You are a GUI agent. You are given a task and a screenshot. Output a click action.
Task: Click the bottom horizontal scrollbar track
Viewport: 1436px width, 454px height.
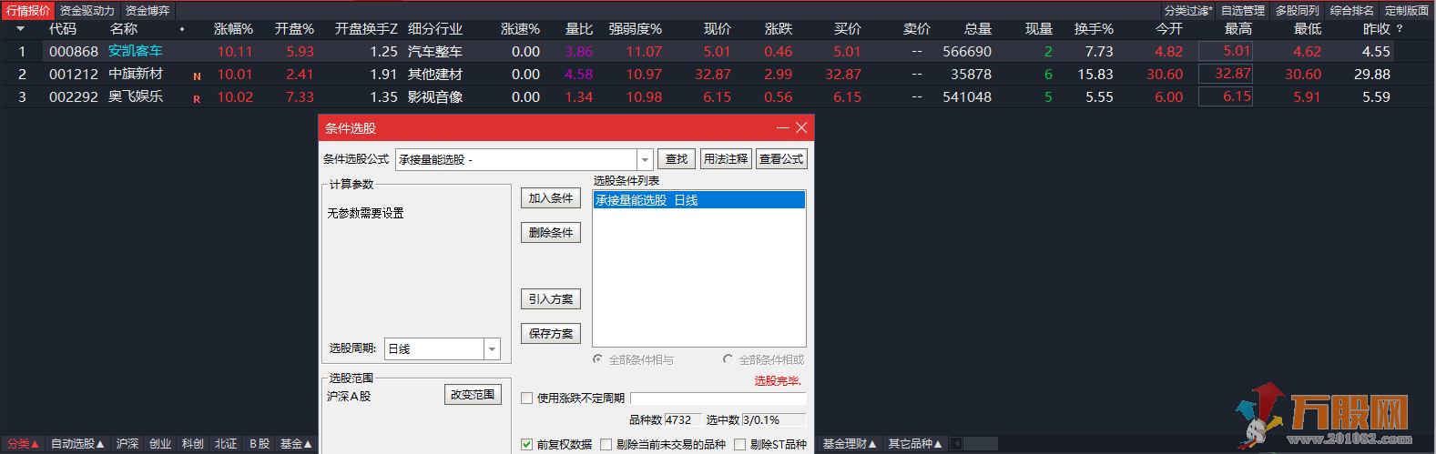pos(981,444)
